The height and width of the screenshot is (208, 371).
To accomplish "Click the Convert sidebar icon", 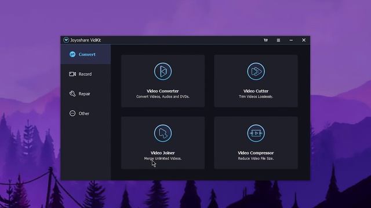I will coord(72,54).
